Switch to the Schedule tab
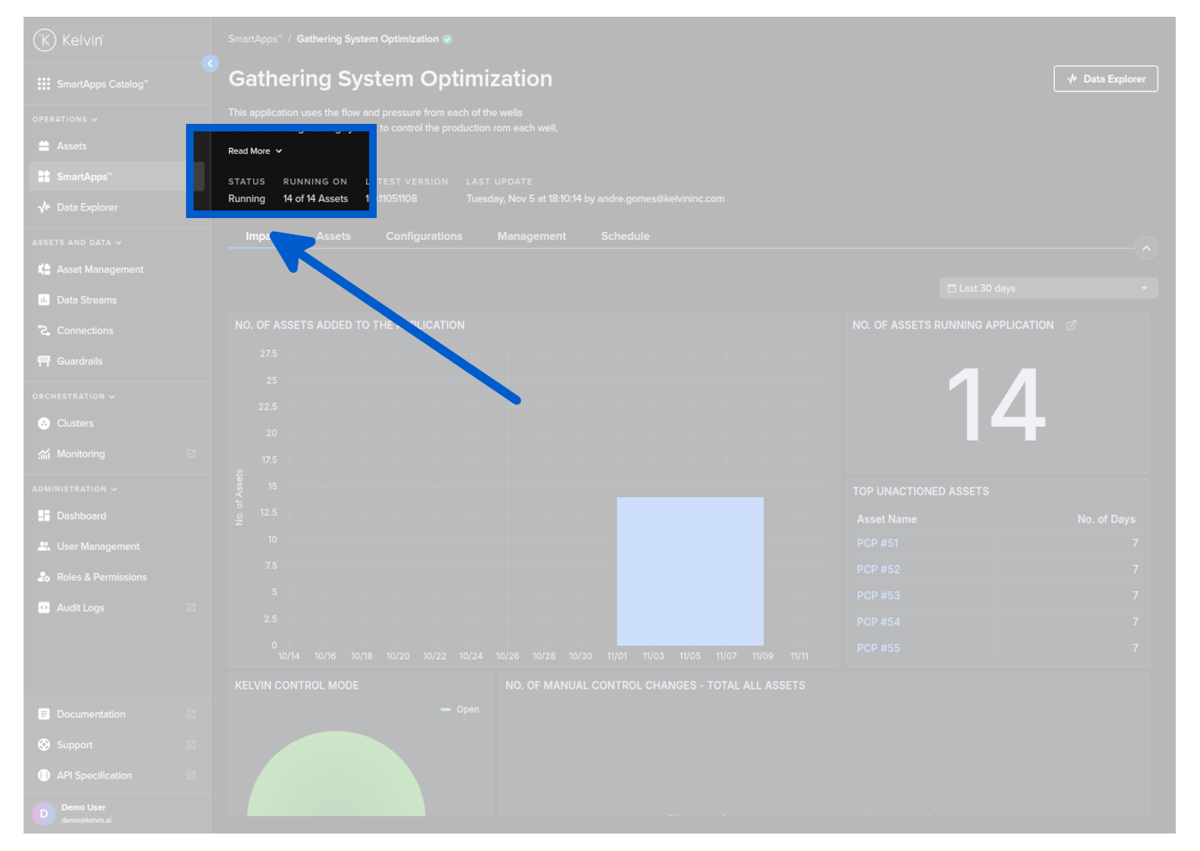The height and width of the screenshot is (851, 1200). coord(625,236)
